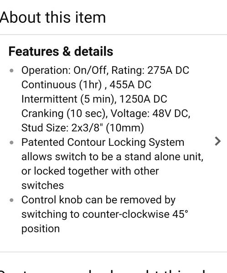Click 'switching to counter-clockwise 45°' line
Image resolution: width=227 pixels, height=273 pixels.
pos(105,214)
